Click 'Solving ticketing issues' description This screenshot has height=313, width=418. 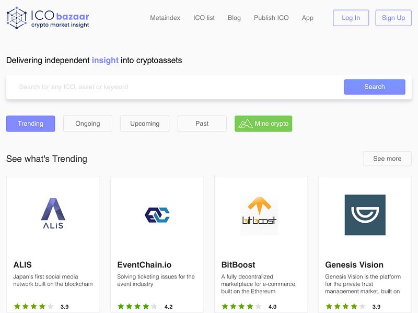pyautogui.click(x=156, y=280)
